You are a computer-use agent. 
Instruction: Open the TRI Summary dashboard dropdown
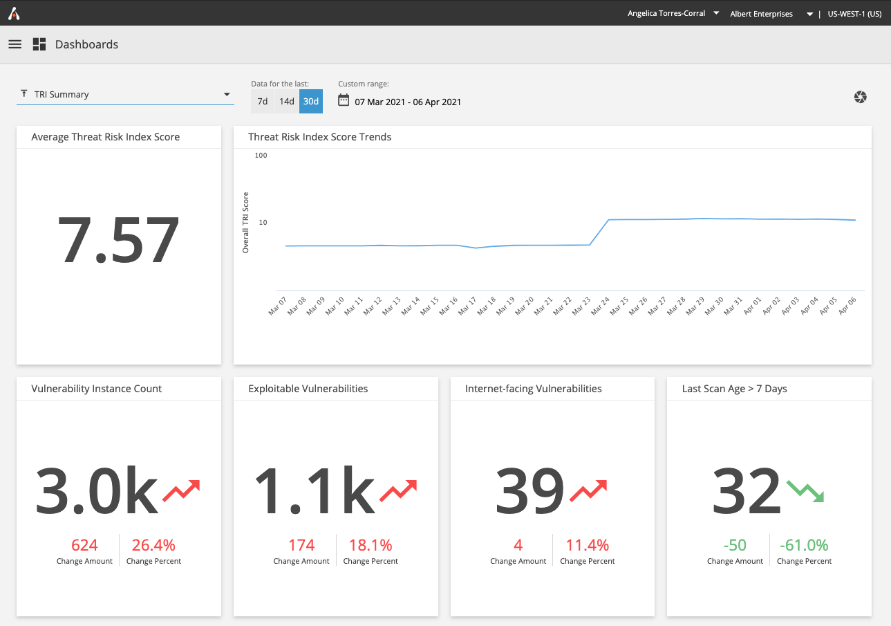(x=227, y=94)
